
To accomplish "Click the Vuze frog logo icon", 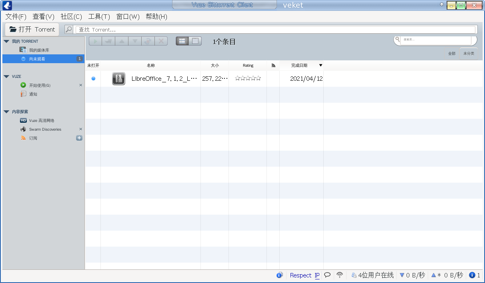I will point(8,6).
